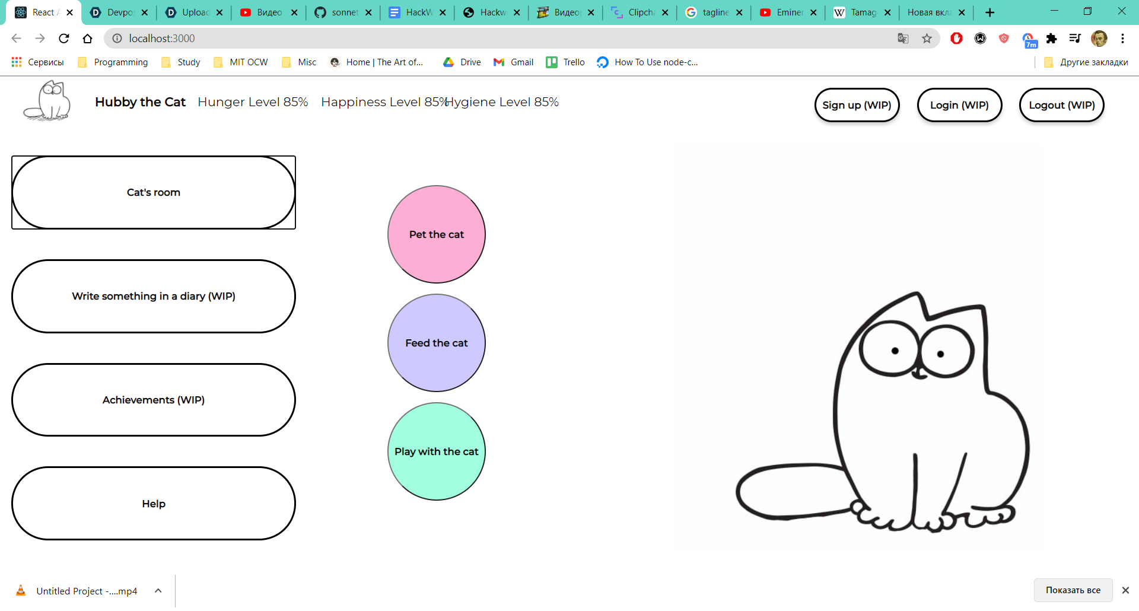
Task: Switch to the Clipchamp tab
Action: pyautogui.click(x=641, y=12)
